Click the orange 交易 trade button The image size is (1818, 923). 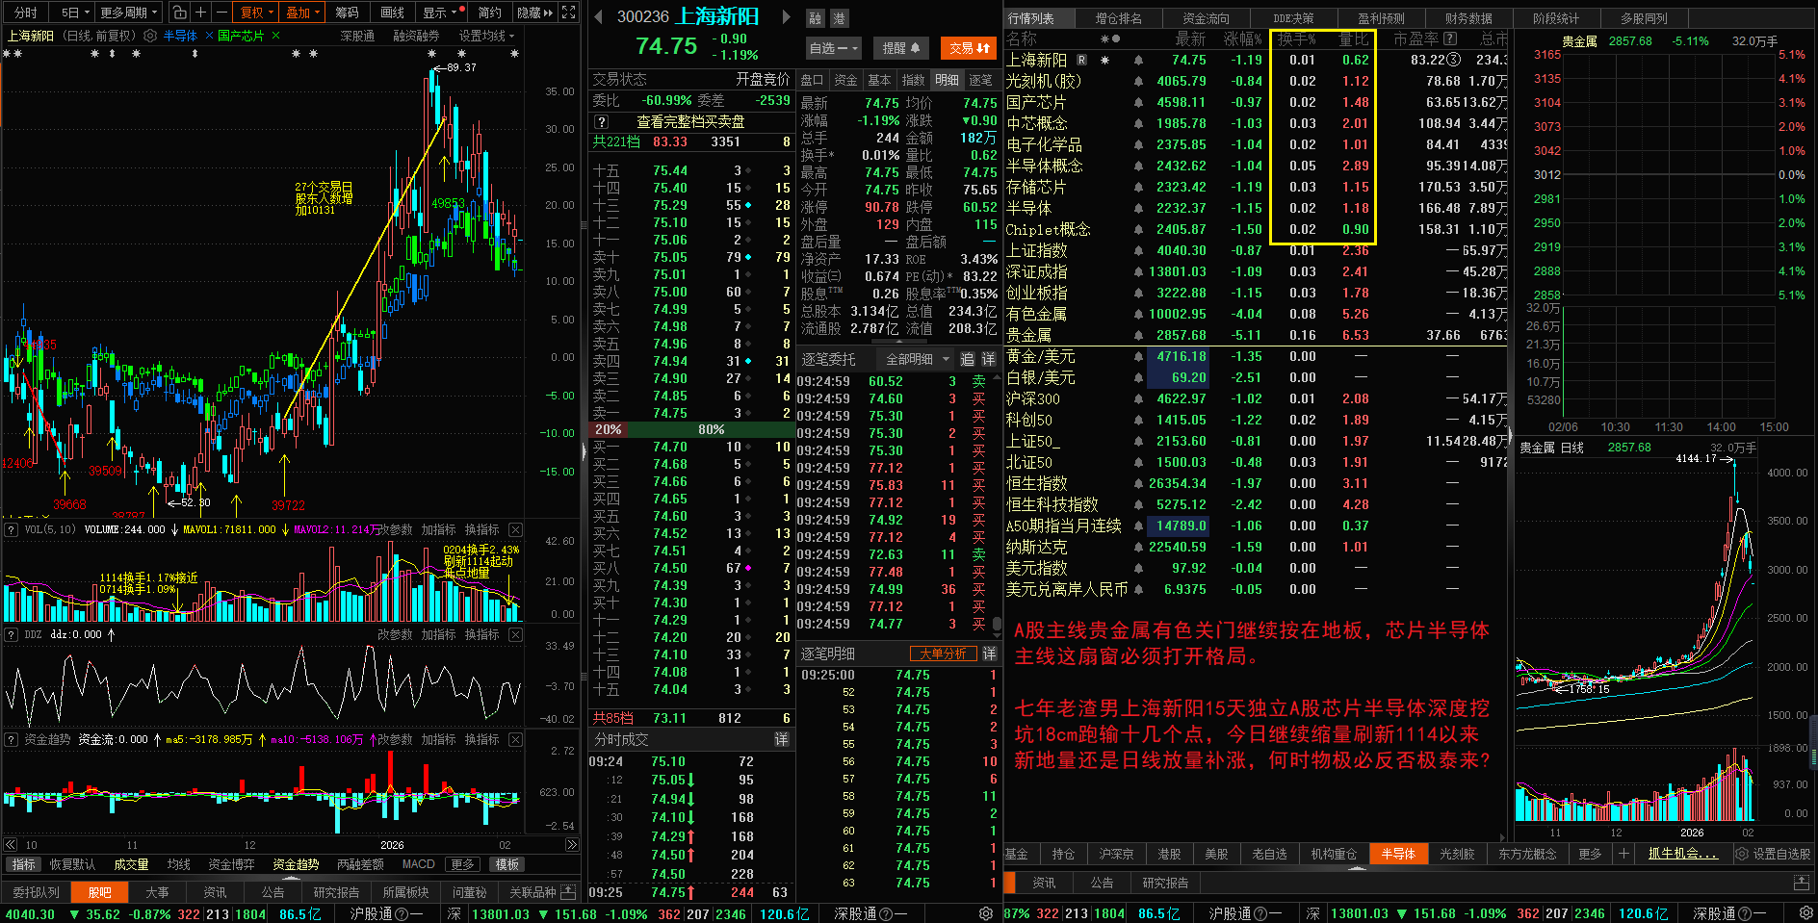[x=970, y=48]
